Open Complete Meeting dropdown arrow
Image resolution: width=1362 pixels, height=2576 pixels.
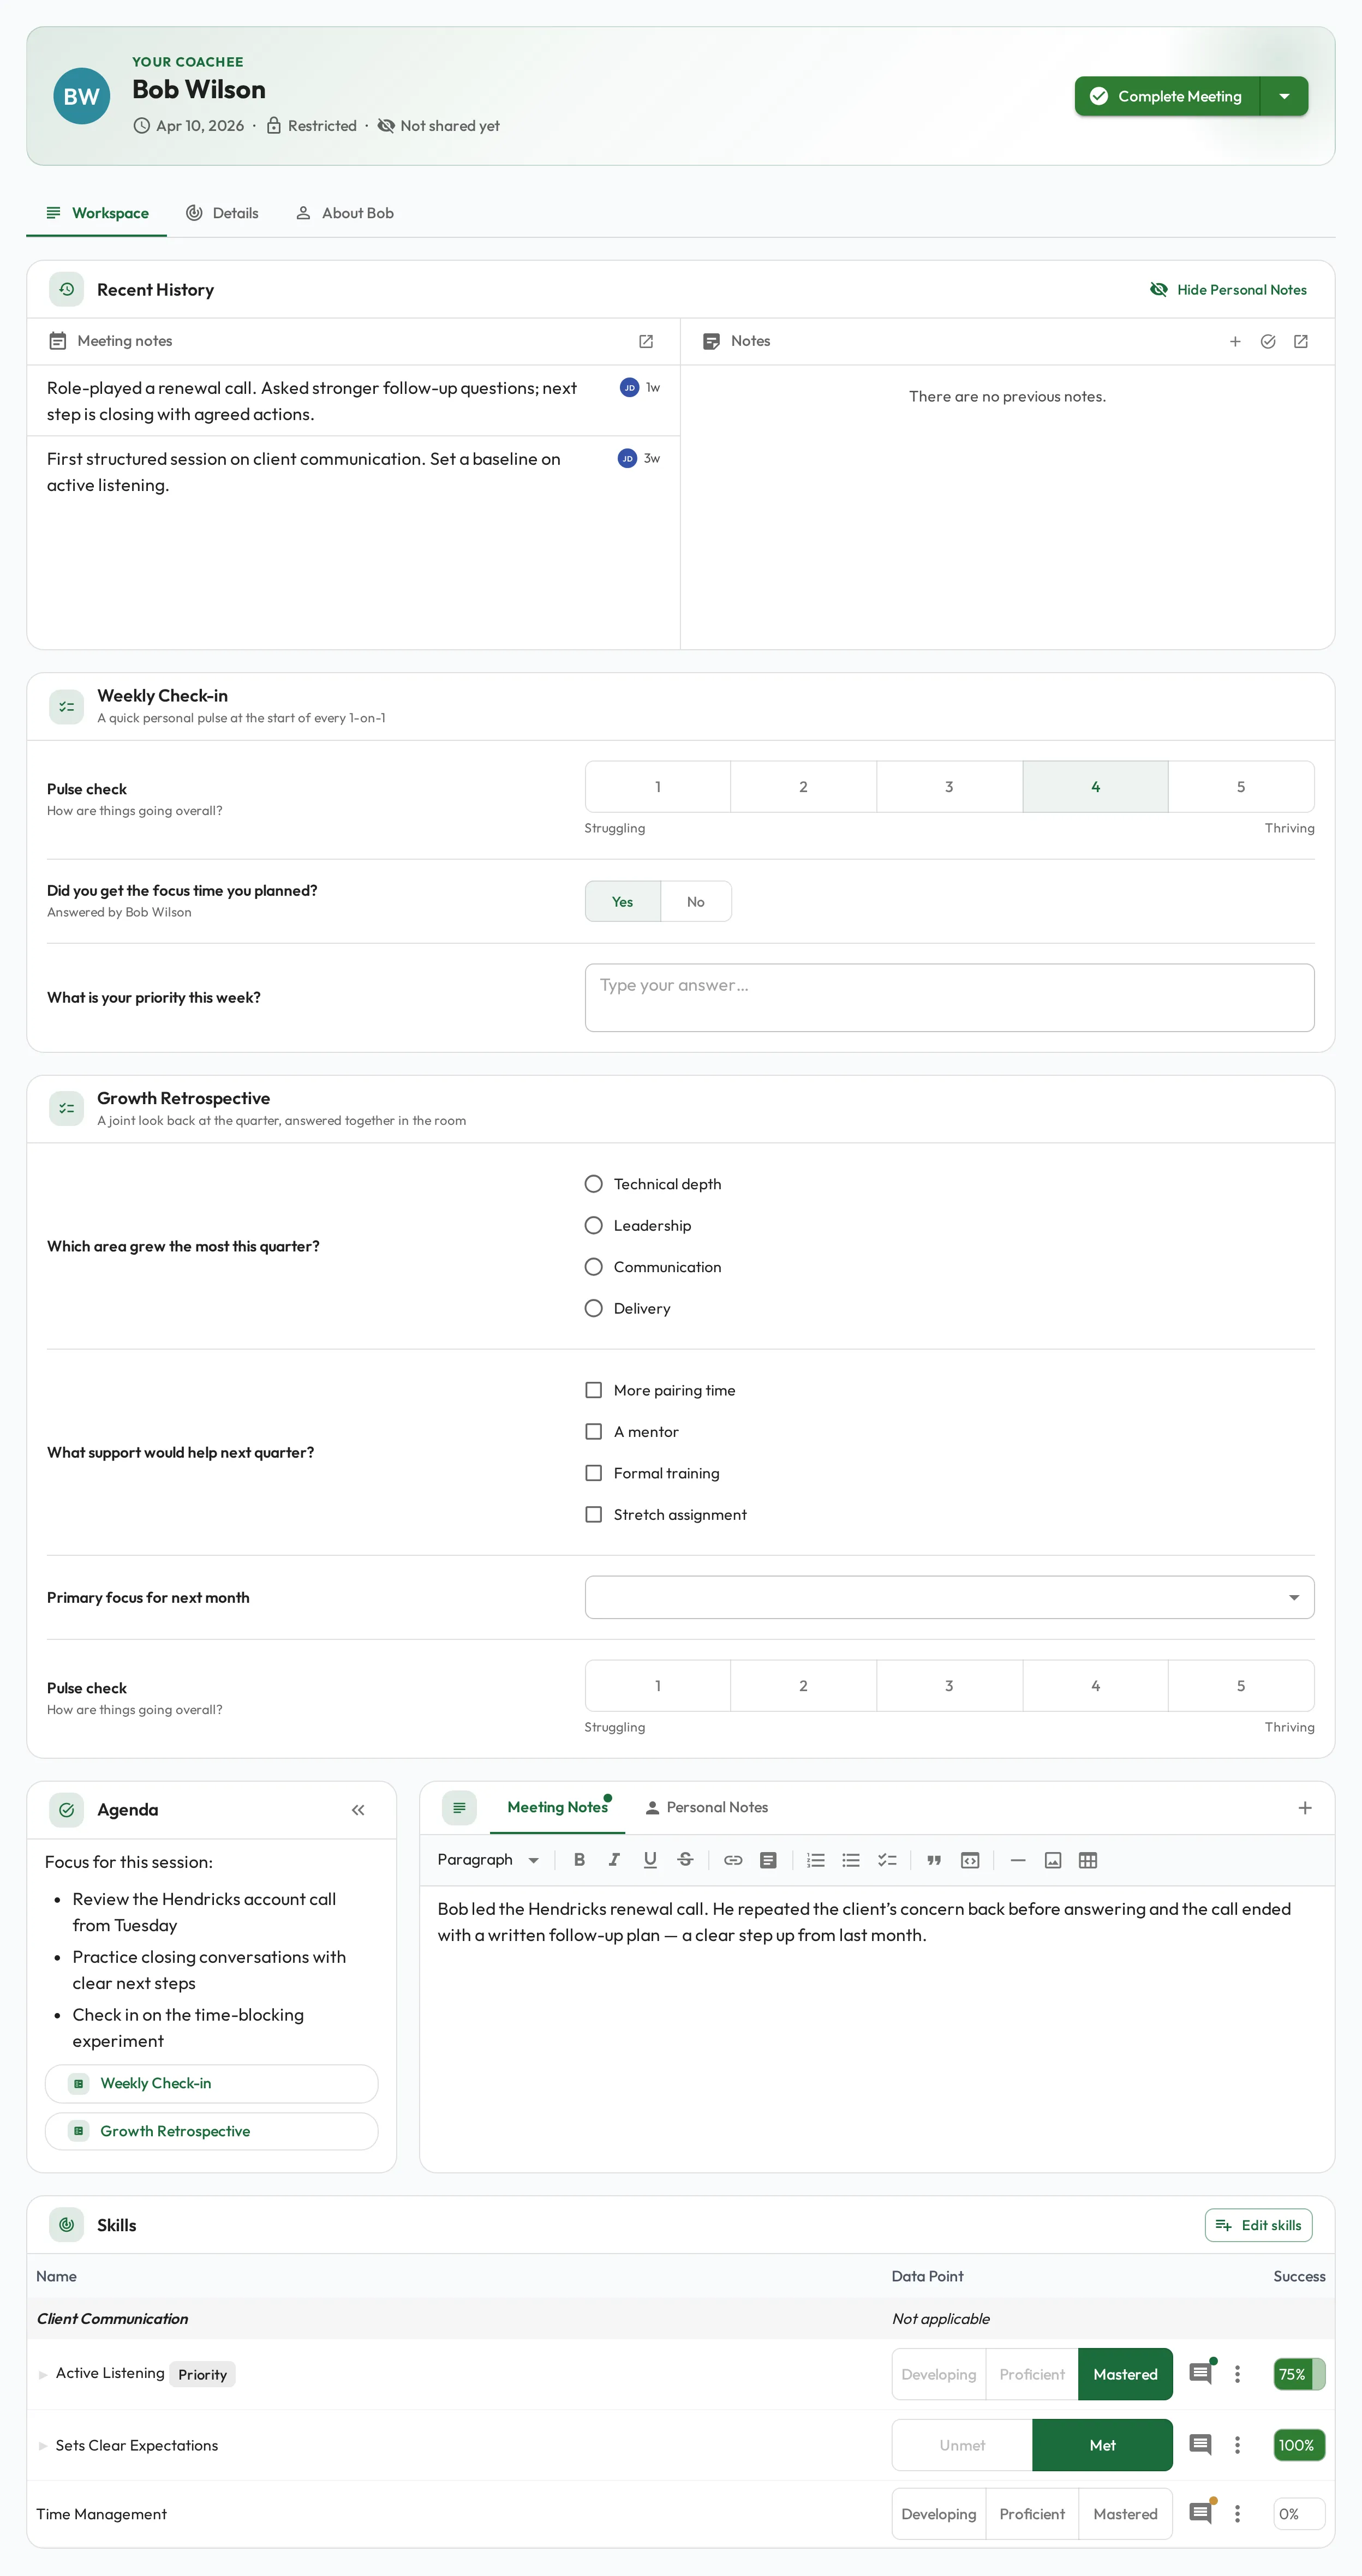coord(1284,96)
